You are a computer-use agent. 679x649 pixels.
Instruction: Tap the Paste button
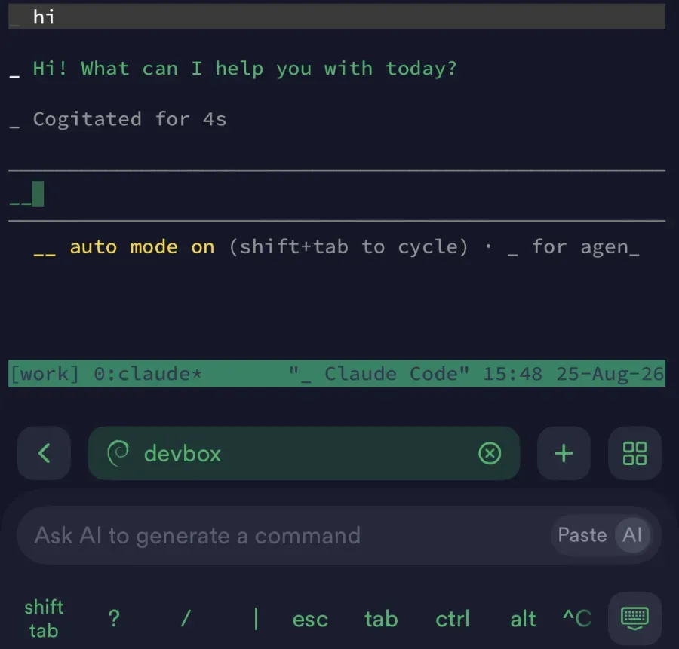[582, 535]
